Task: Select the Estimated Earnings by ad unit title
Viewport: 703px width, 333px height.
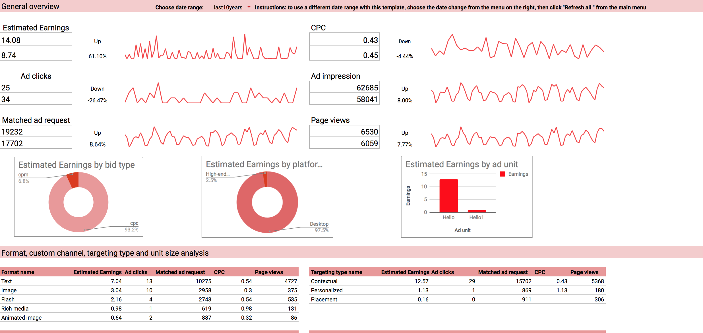Action: coord(461,164)
